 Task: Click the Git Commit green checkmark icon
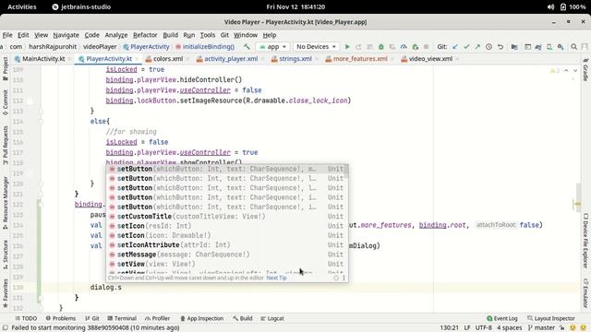[x=466, y=47]
